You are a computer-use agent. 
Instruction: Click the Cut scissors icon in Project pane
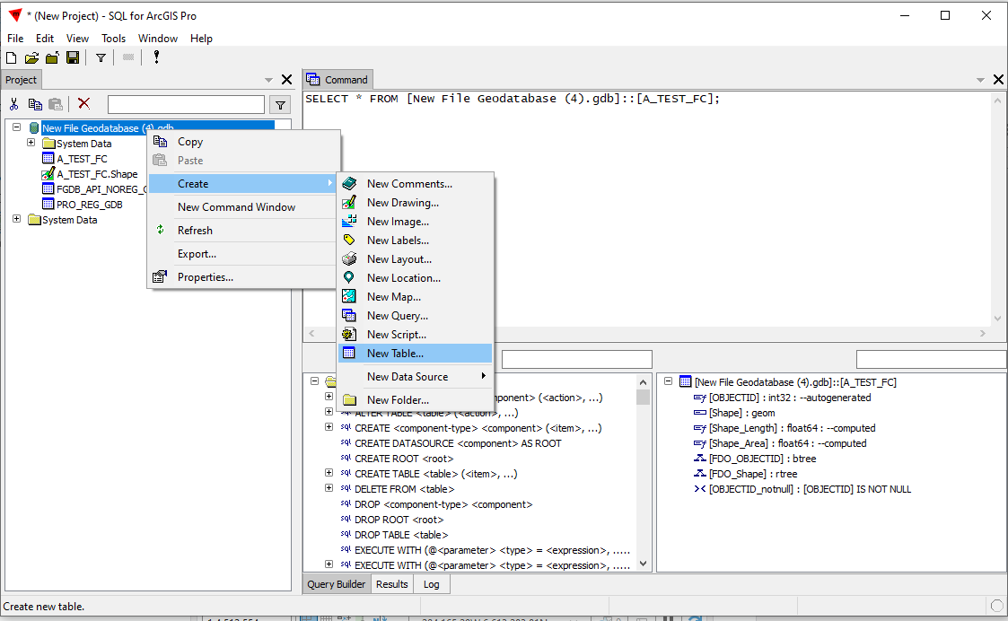pos(14,104)
